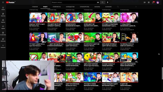Open title 'МОЙ НОВЫЙ ПИТОМЕЦ В АДОПТ МИ'

click(x=110, y=45)
